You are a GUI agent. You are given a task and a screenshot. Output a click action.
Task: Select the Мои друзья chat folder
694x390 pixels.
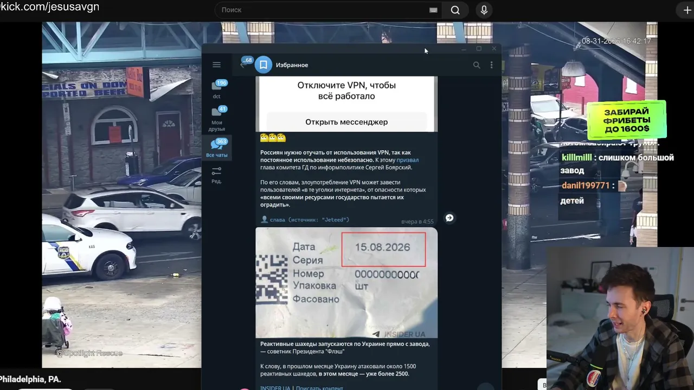[x=217, y=118]
